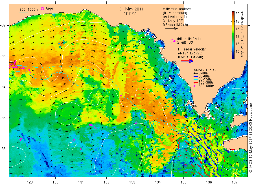Screen dimensions: 254x186
Task: Click the vertical Temp. (°C) colorbar title
Action: point(242,35)
